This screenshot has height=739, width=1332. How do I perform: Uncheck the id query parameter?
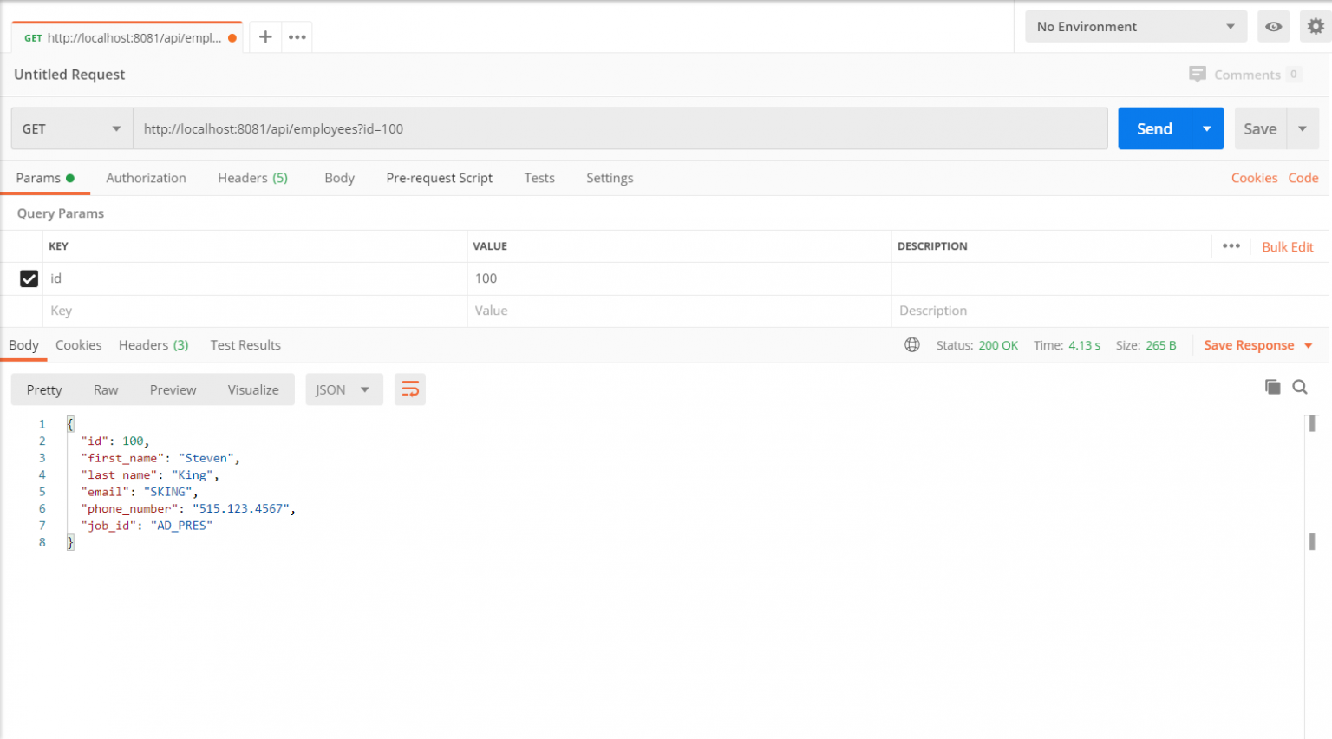[x=29, y=278]
